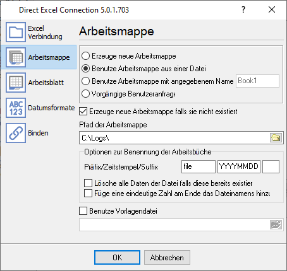Cancel with the Abbrechen button

(167, 257)
